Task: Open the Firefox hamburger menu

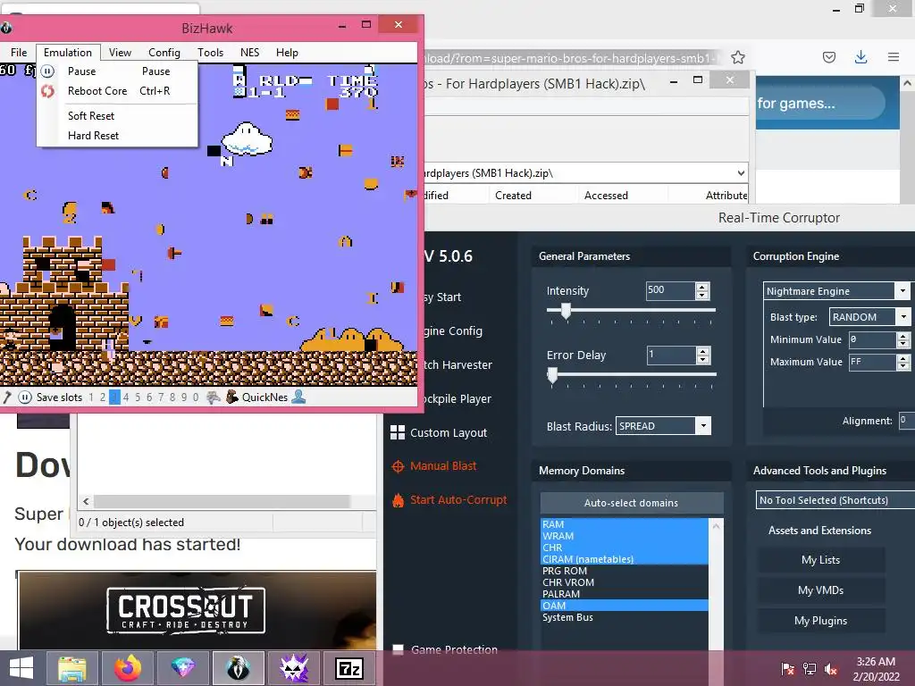Action: point(894,57)
